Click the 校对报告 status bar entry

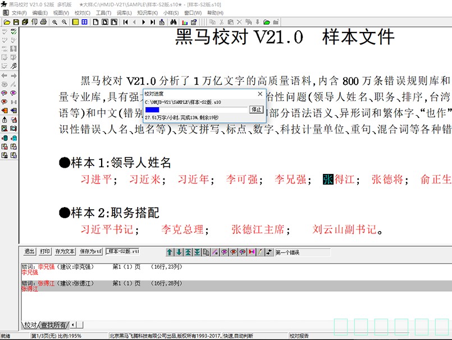tap(299, 336)
